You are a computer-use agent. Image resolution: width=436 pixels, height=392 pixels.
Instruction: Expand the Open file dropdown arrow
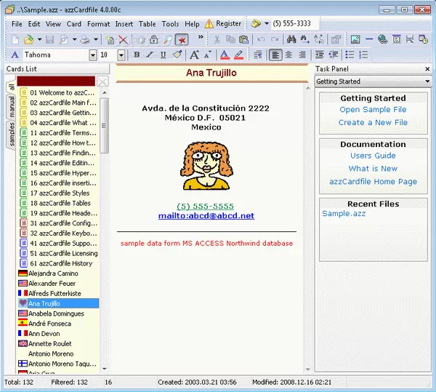39,39
